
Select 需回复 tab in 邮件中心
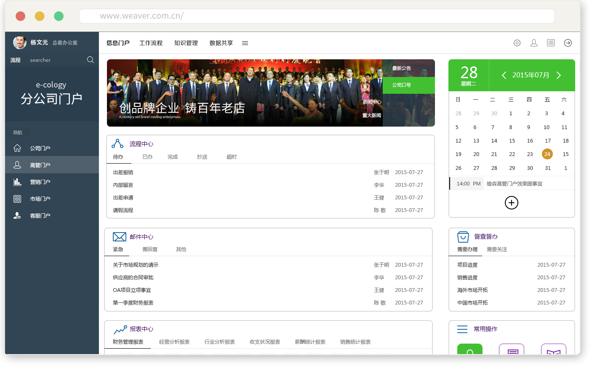(150, 249)
